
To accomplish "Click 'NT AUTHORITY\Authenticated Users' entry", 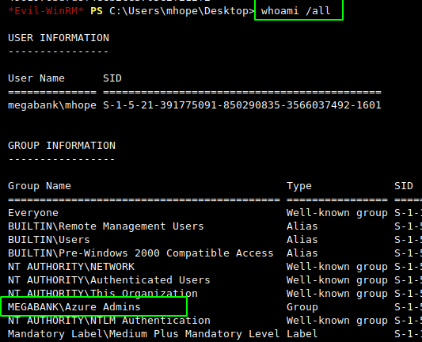I will coord(109,280).
